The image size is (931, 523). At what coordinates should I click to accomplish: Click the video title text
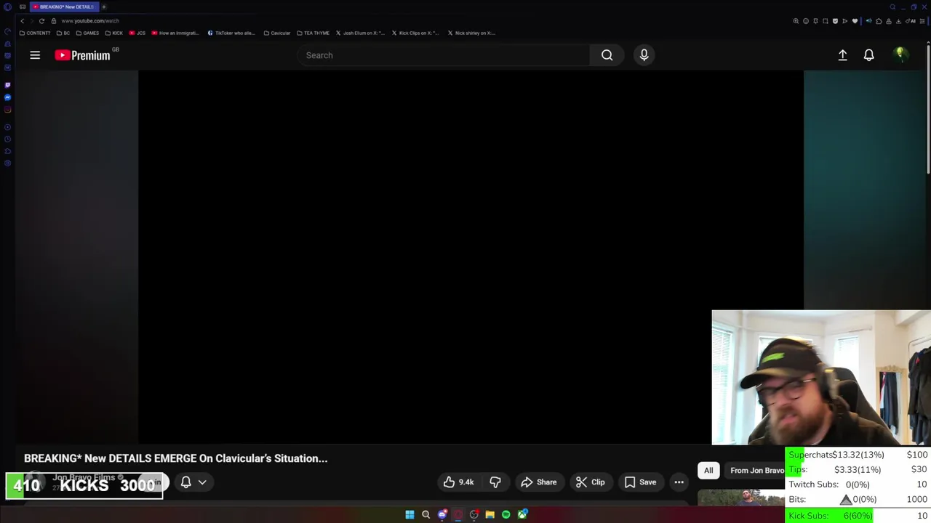coord(176,458)
